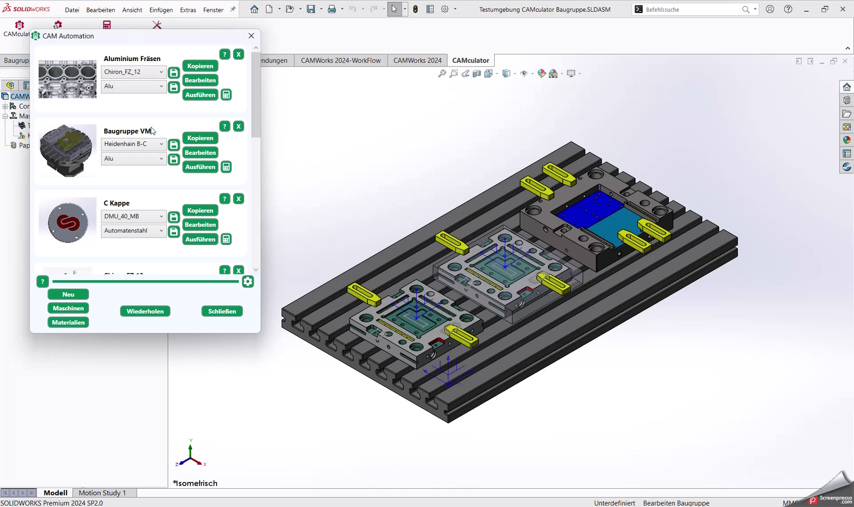Open the Automatenstahl material dropdown
Viewport: 854px width, 507px height.
click(x=133, y=231)
